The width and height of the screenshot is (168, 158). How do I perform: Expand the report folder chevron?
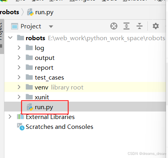tap(19, 67)
